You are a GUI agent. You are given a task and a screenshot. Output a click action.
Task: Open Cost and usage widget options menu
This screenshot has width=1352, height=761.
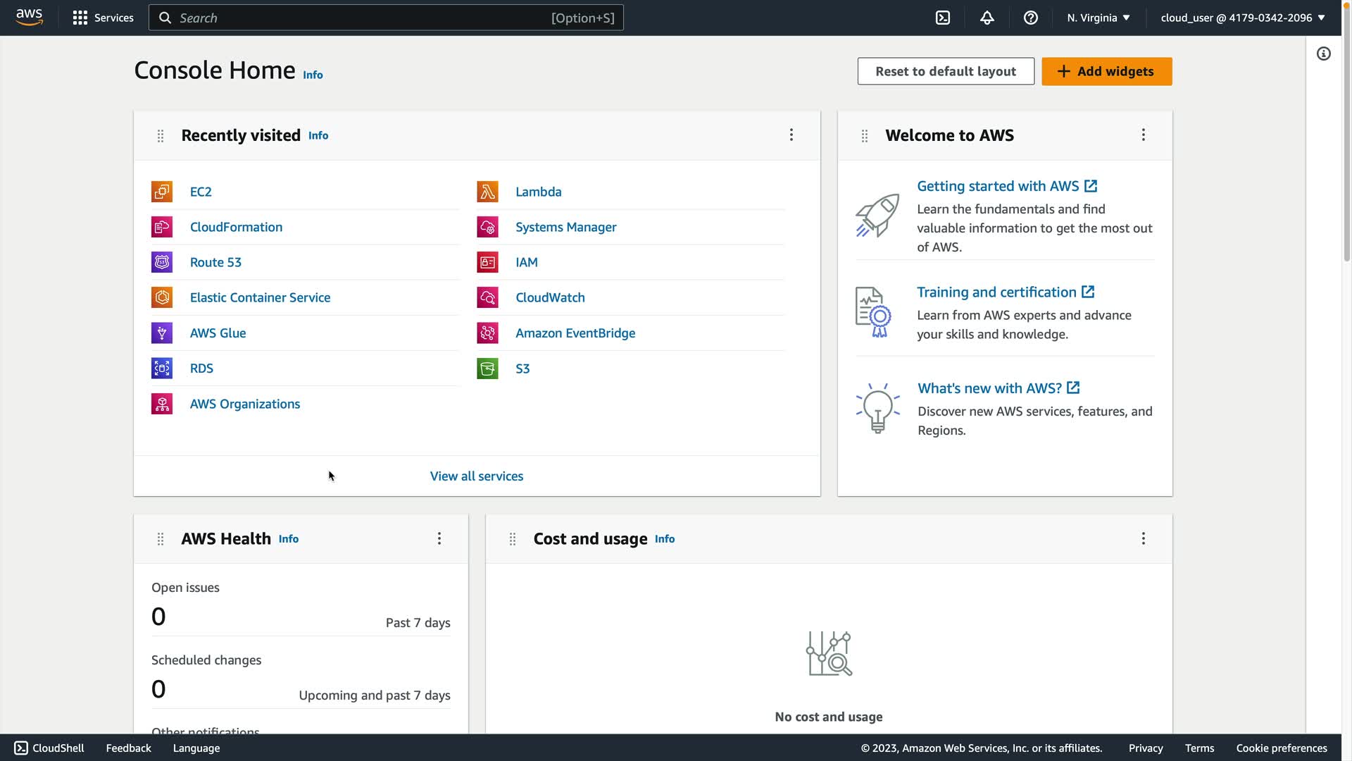[1143, 538]
